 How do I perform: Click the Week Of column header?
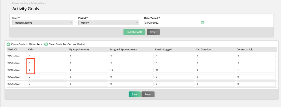tap(12, 49)
